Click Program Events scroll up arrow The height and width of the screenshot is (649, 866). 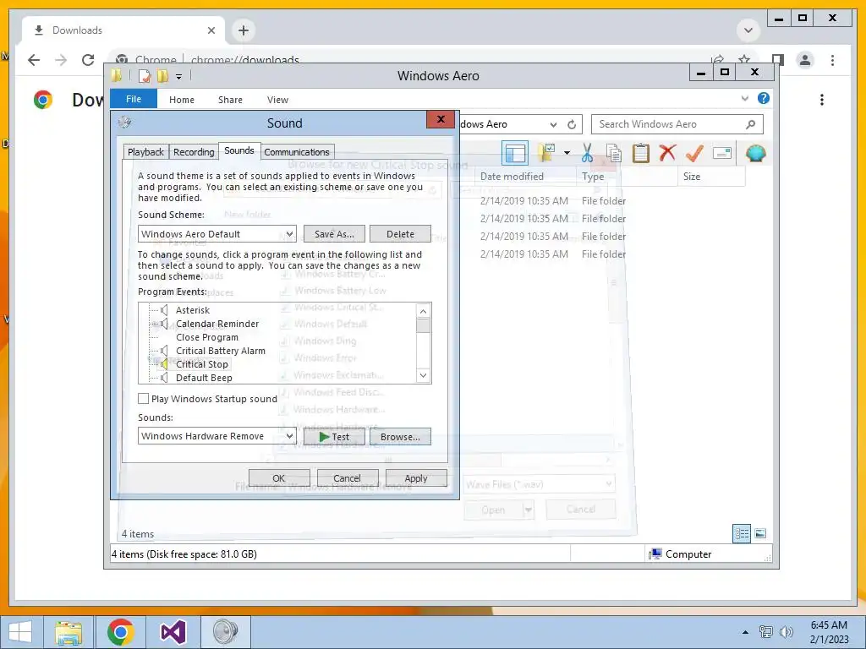click(x=423, y=311)
